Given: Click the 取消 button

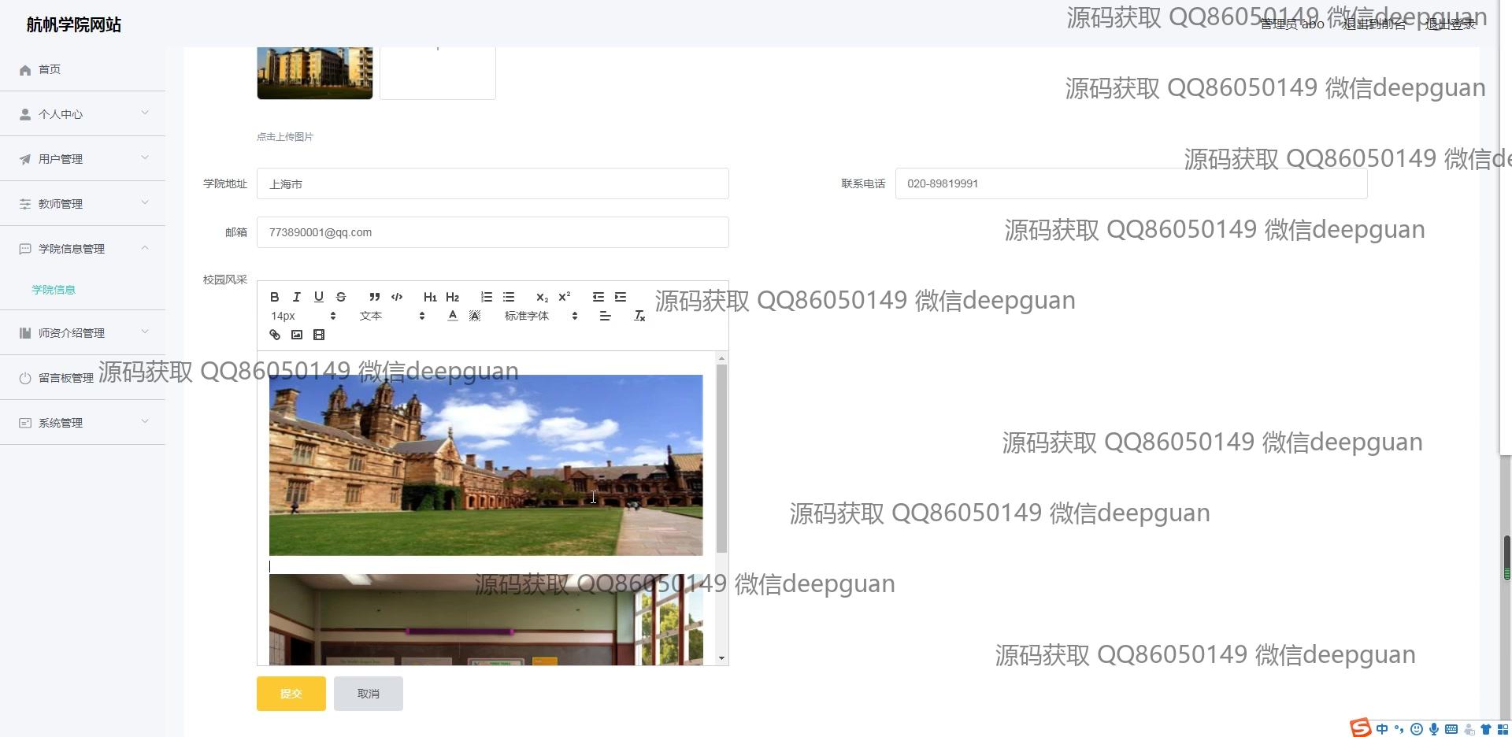Looking at the screenshot, I should pos(368,694).
